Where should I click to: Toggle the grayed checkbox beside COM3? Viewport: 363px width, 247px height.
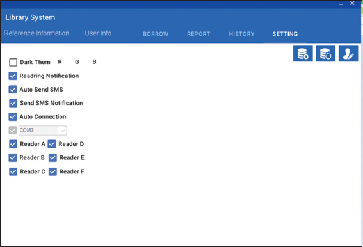tap(13, 131)
